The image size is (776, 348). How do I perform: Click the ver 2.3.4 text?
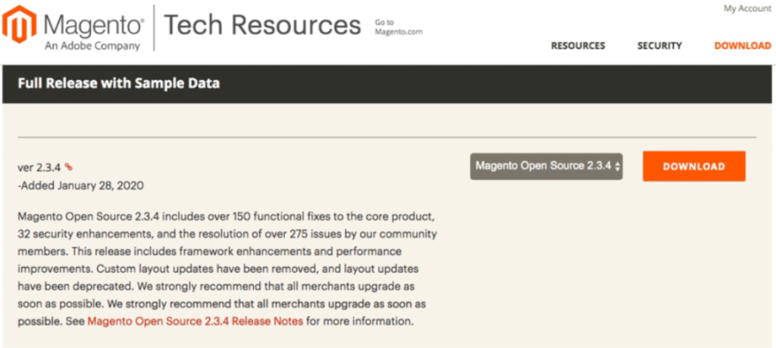click(39, 168)
